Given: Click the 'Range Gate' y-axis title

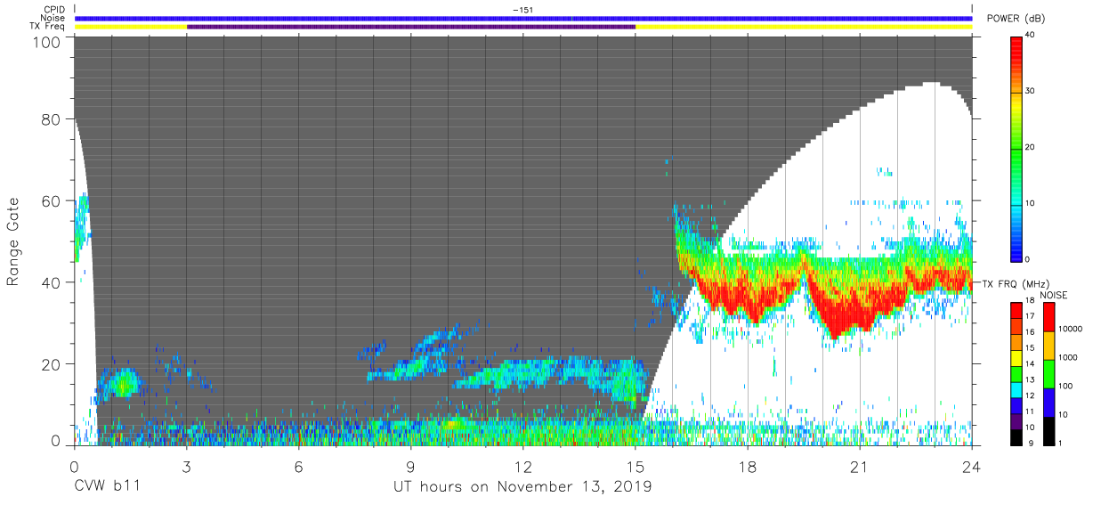Looking at the screenshot, I should tap(13, 242).
